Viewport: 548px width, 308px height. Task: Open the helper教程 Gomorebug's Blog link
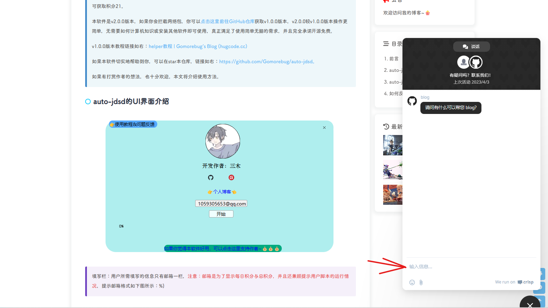pos(198,46)
